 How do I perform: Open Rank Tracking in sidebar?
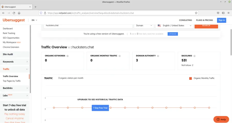pos(9,33)
